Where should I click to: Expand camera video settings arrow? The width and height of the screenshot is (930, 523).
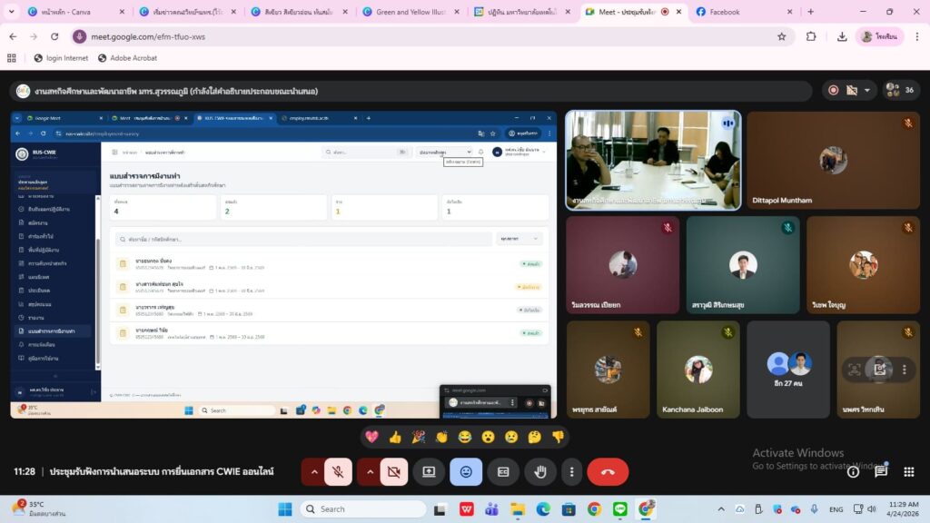(x=371, y=472)
